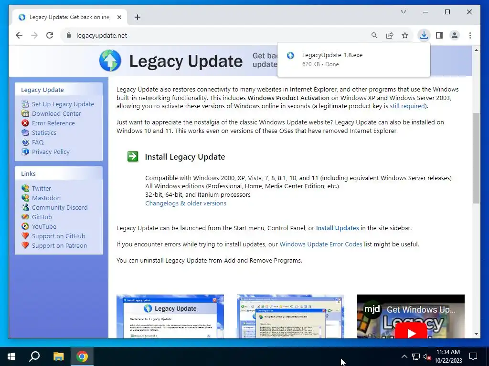
Task: Go to Download Center
Action: pos(56,113)
